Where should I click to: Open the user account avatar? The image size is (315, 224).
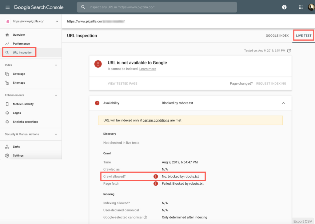point(311,7)
